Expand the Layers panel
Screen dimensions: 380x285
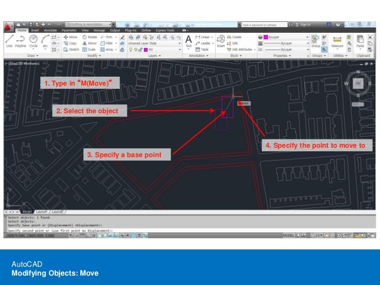pyautogui.click(x=155, y=56)
